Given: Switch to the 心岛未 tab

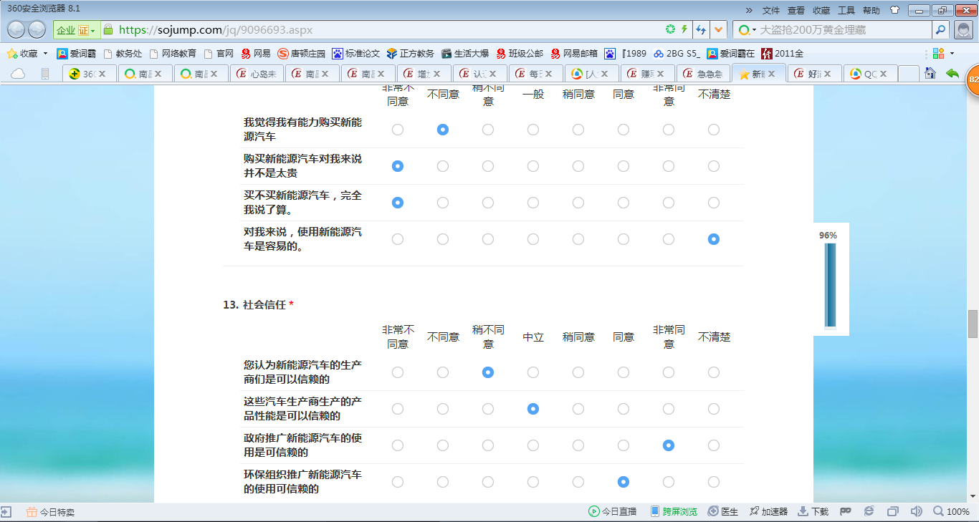Looking at the screenshot, I should click(257, 74).
